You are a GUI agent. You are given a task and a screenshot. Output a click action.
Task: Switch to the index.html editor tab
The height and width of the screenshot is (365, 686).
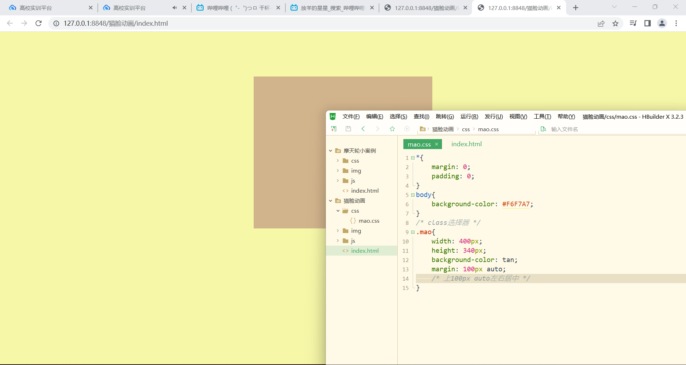coord(466,144)
